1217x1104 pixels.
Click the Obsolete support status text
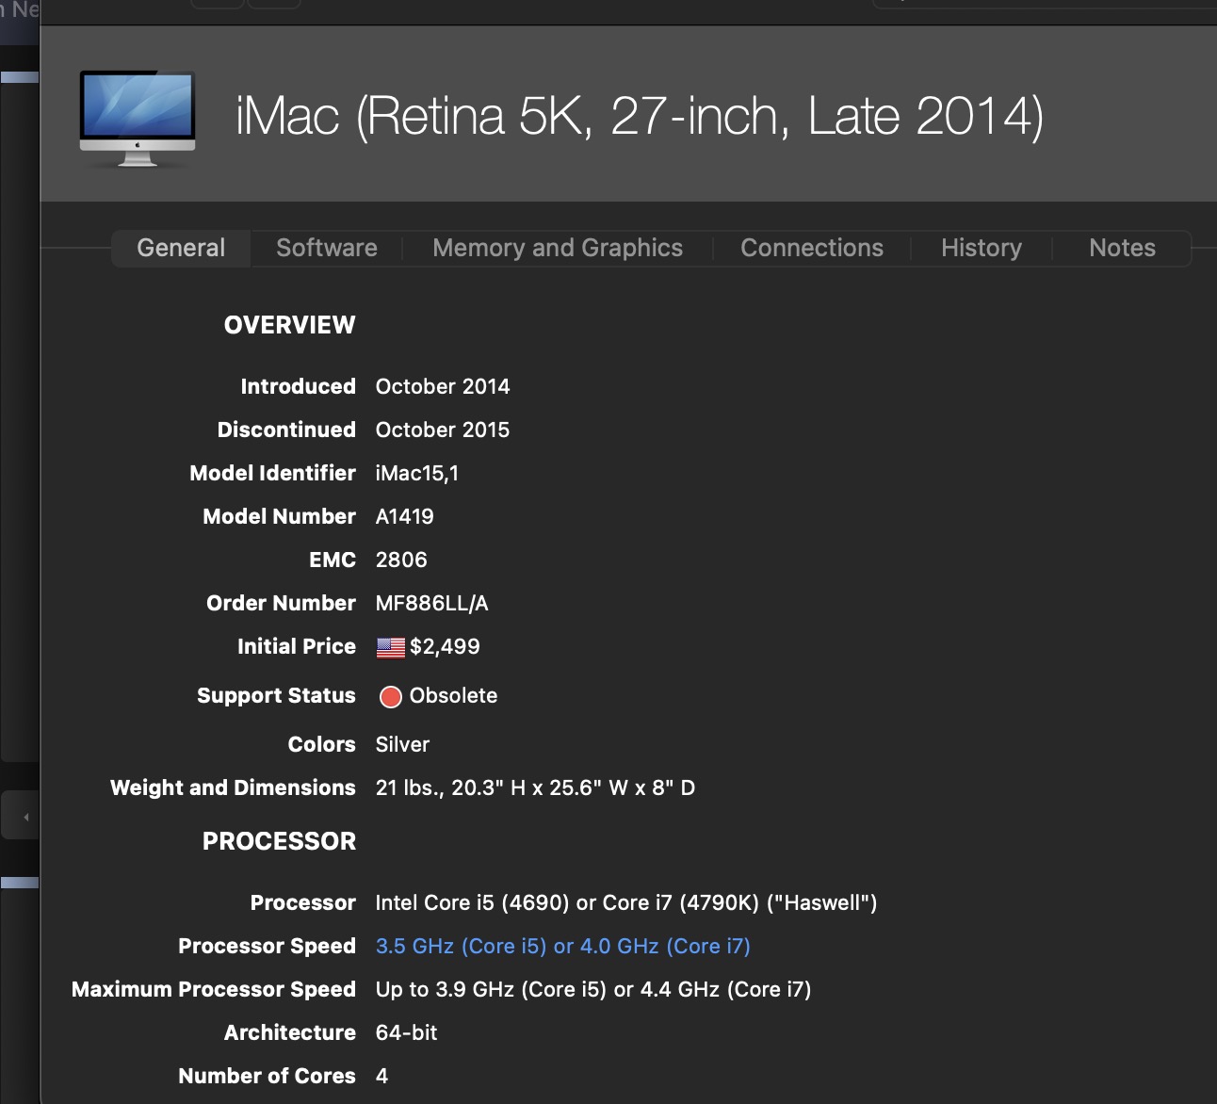[x=453, y=695]
